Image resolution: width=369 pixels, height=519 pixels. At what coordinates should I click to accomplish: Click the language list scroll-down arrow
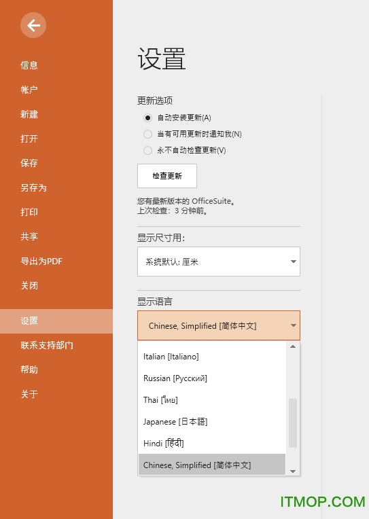tap(293, 471)
